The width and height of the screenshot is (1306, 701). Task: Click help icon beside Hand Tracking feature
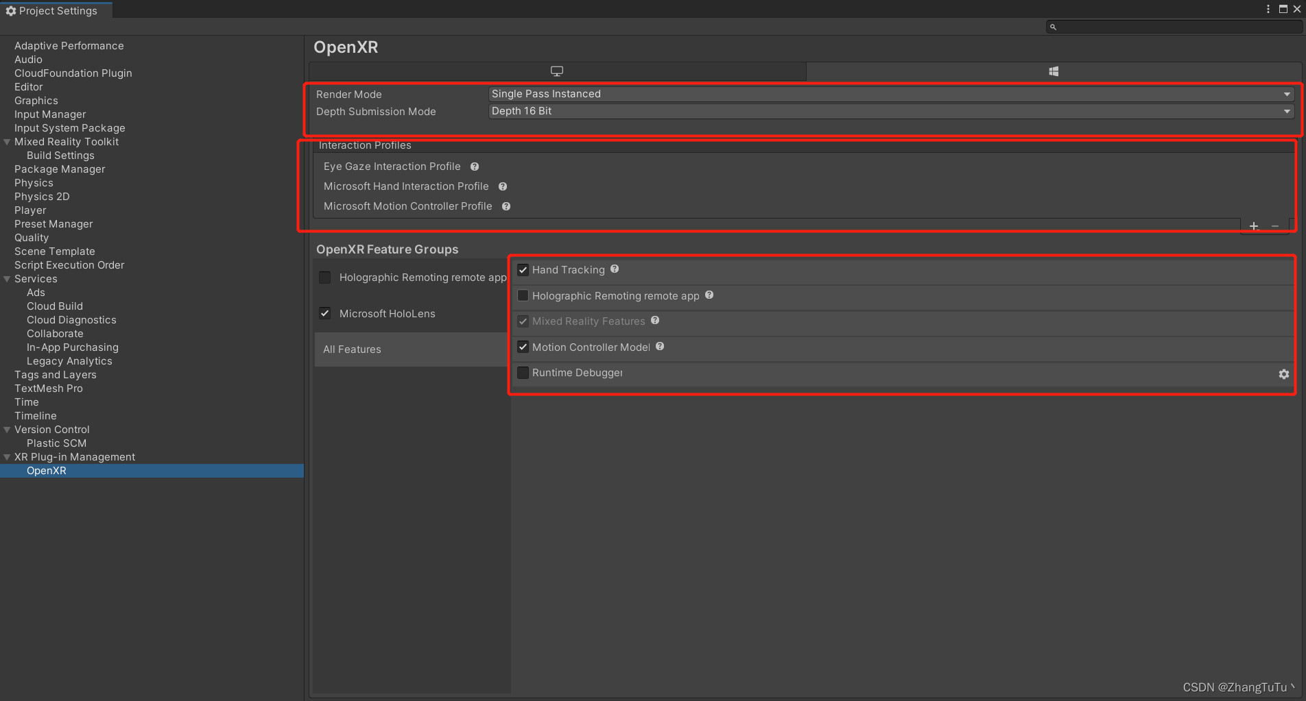coord(615,269)
